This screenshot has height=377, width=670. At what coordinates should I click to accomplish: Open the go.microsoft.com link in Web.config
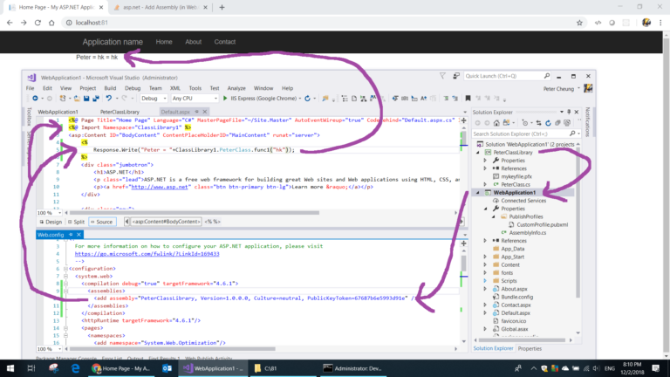[147, 254]
